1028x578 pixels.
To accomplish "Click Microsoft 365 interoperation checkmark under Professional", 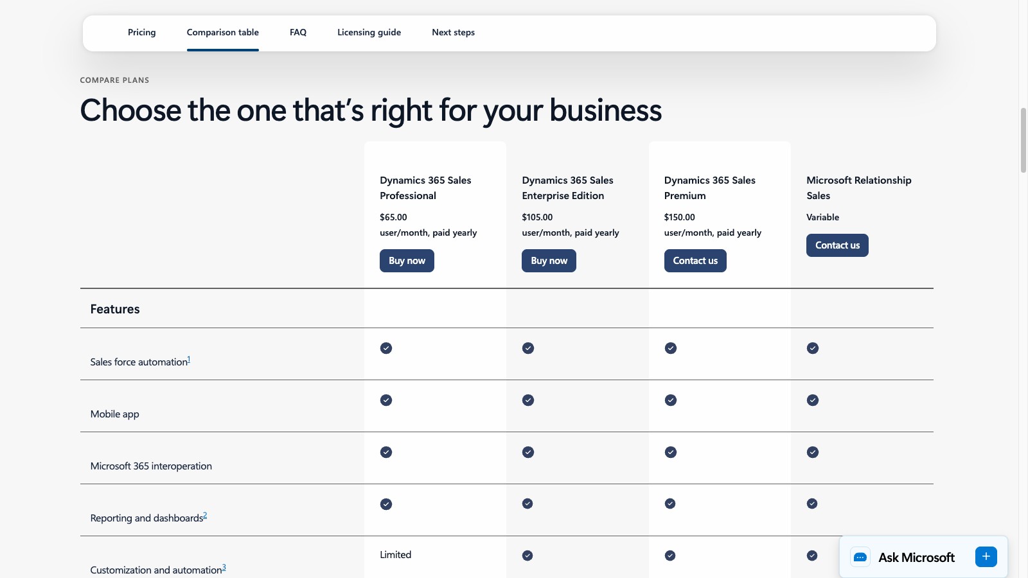I will 386,452.
